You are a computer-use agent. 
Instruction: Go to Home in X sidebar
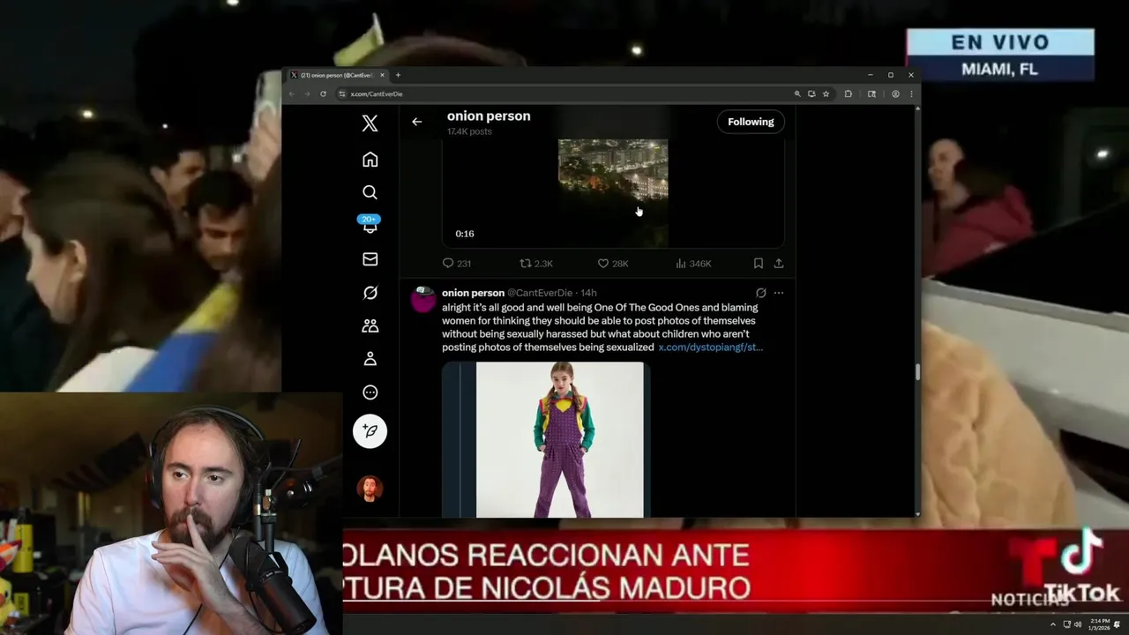[370, 160]
